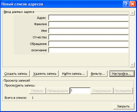The width and height of the screenshot is (137, 112).
Task: Click the record number field showing 1
Action: click(80, 91)
